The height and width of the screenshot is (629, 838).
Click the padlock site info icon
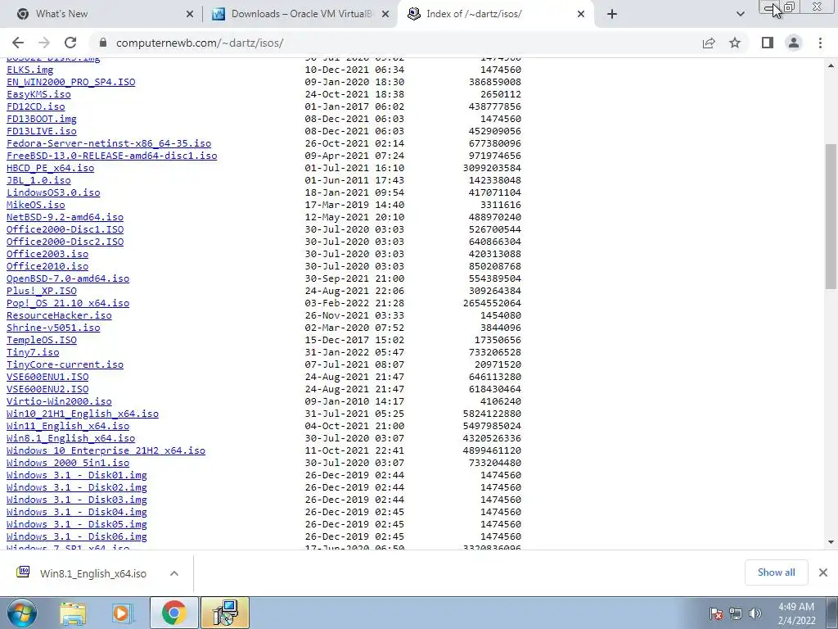(102, 43)
